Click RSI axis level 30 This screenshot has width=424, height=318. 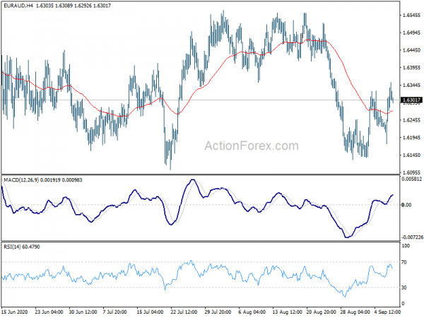pos(404,288)
